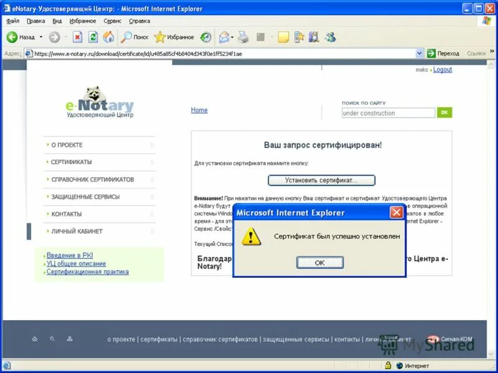Click the footer search magnifier icon
This screenshot has width=498, height=373.
click(x=52, y=339)
